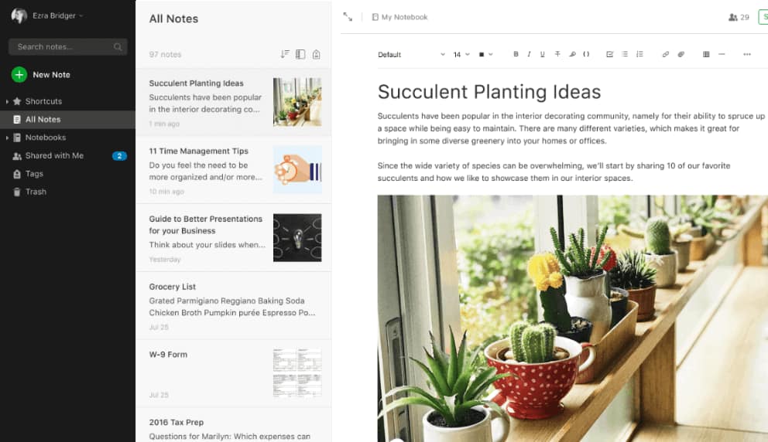Insert numbered list
Screen dimensions: 768x442
pyautogui.click(x=639, y=54)
